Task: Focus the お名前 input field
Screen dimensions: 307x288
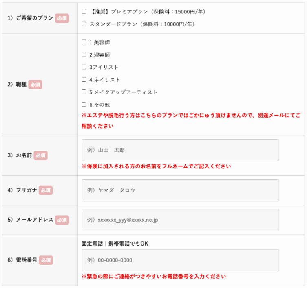Action: 180,150
